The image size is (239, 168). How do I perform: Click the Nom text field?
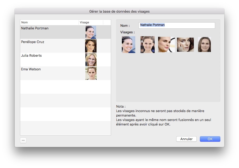176,25
